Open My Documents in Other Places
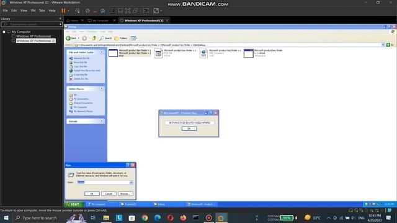Image resolution: width=397 pixels, height=223 pixels. tap(81, 99)
